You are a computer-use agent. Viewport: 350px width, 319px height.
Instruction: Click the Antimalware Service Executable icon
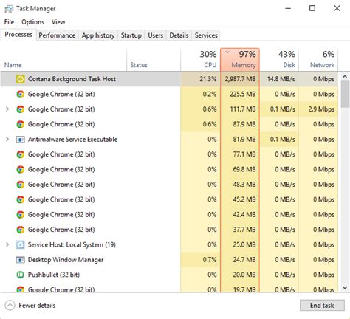point(20,140)
